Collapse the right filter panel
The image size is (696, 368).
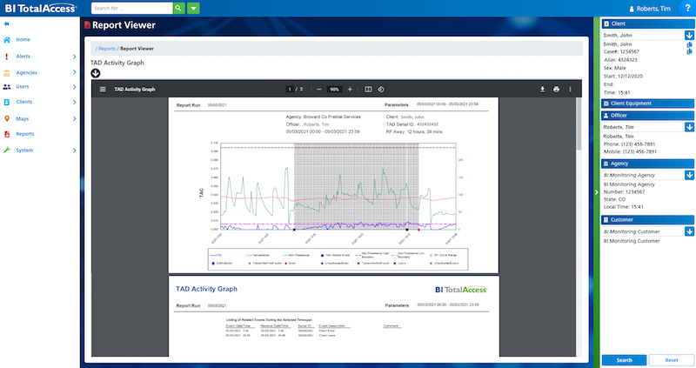[595, 191]
